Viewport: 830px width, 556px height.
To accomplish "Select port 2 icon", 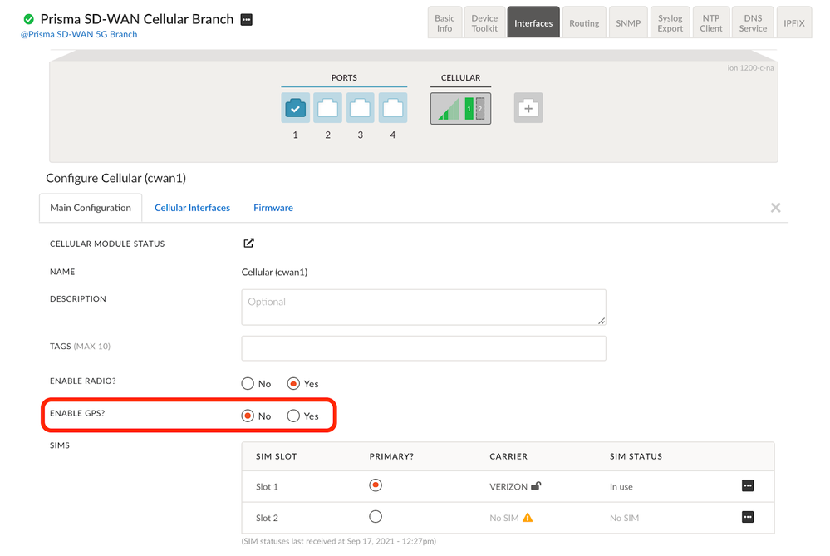I will click(x=328, y=108).
